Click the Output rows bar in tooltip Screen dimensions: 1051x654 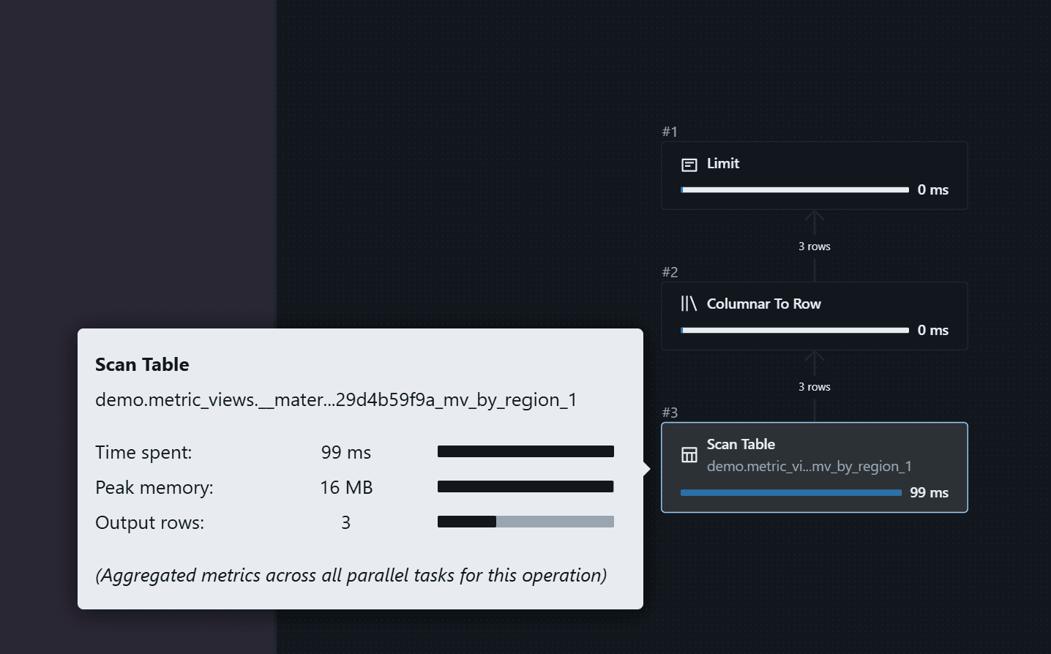tap(525, 522)
